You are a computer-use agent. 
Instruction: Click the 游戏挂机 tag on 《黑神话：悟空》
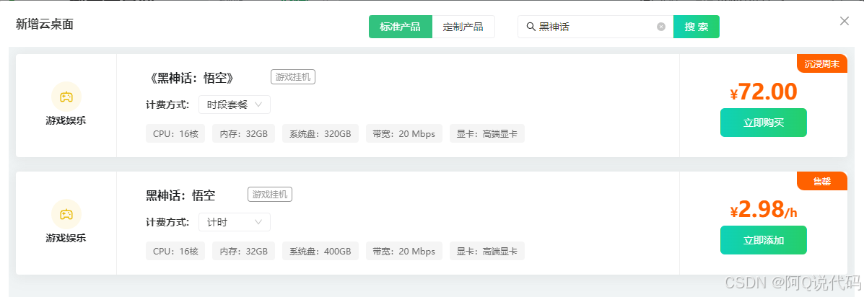pos(293,77)
